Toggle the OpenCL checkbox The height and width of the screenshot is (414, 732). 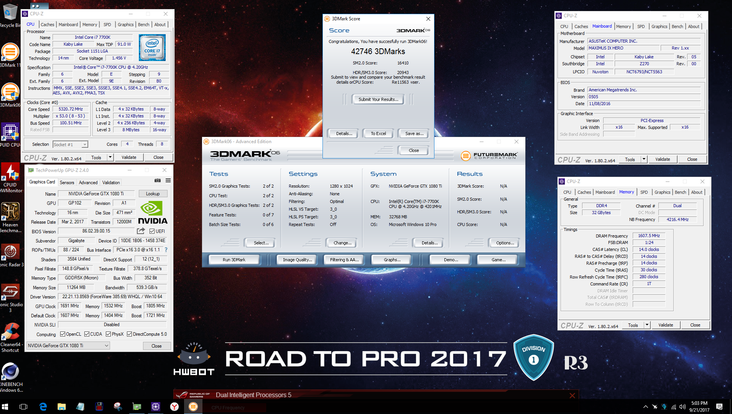click(63, 334)
